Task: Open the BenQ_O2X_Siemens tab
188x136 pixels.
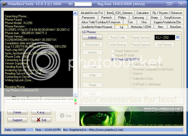Action: (120, 13)
